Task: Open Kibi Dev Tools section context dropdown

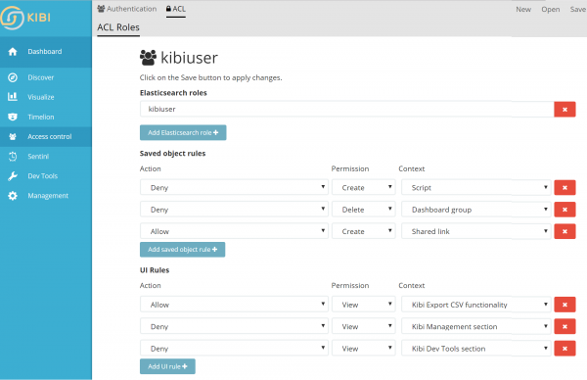Action: [x=475, y=348]
